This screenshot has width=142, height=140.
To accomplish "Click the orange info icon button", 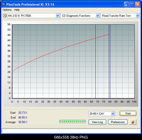I will point(133,122).
